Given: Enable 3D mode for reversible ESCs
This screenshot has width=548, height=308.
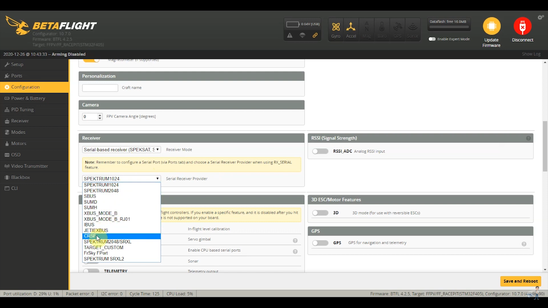Looking at the screenshot, I should tap(320, 213).
